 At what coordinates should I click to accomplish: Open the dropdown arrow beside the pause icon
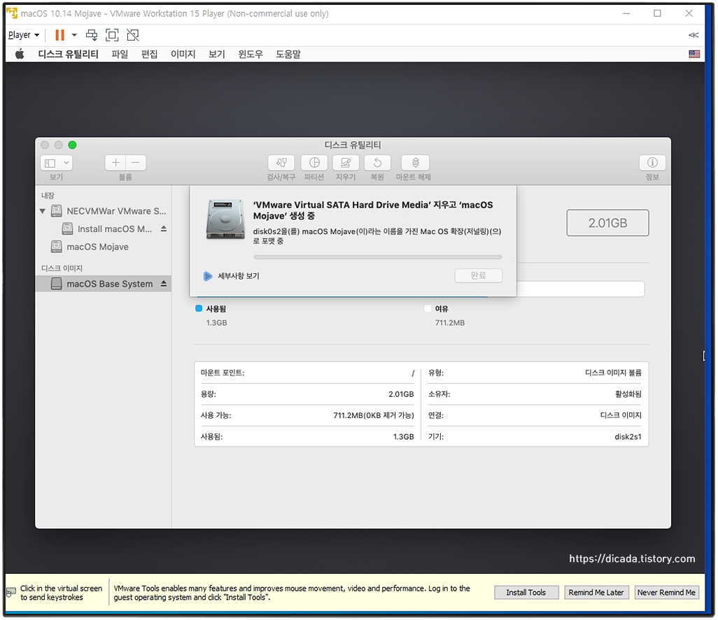pos(74,35)
